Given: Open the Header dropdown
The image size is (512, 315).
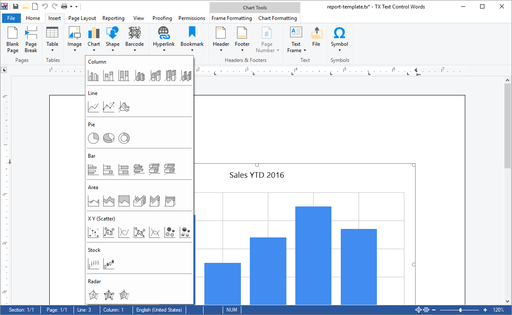Looking at the screenshot, I should pyautogui.click(x=221, y=39).
